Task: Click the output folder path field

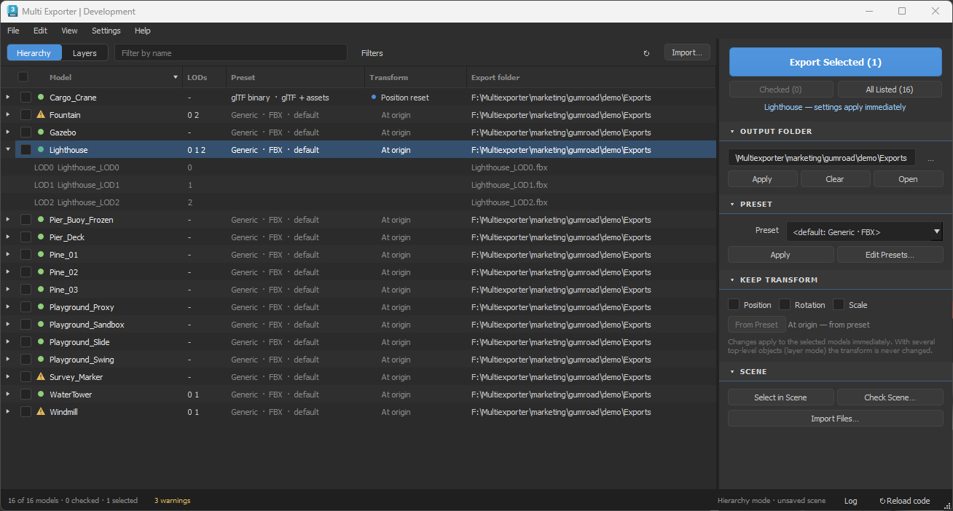Action: (822, 158)
